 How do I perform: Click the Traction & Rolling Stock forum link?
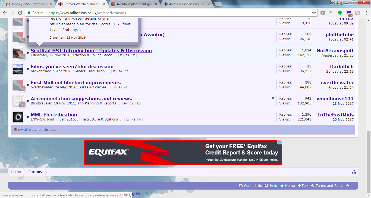(x=93, y=55)
